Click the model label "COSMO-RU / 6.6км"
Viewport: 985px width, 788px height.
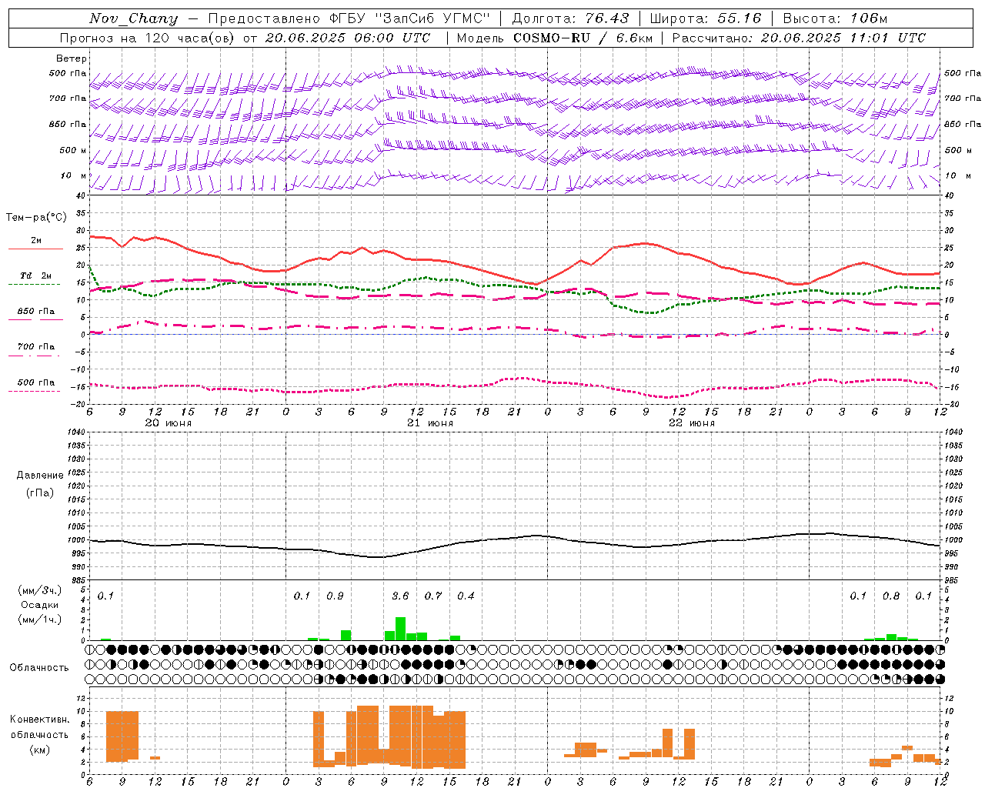coord(583,38)
